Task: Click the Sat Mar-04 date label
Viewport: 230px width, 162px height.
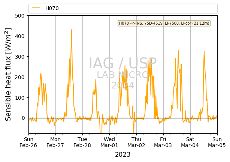Action: click(190, 142)
